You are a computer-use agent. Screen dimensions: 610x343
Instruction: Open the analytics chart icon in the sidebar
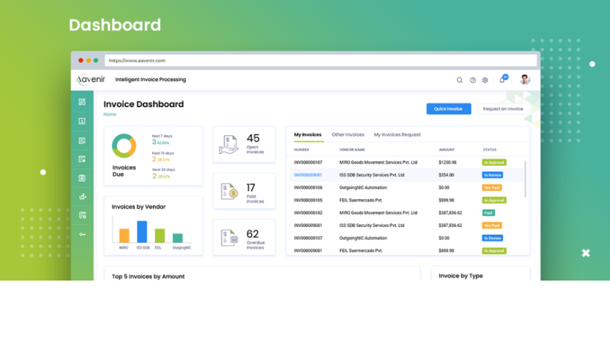82,197
